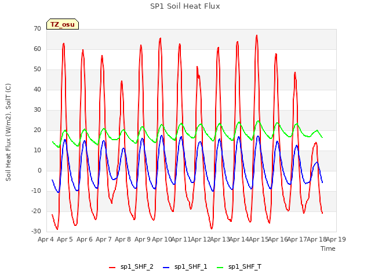Click the 30 y-axis tick label
This screenshot has width=371, height=278.
[37, 109]
